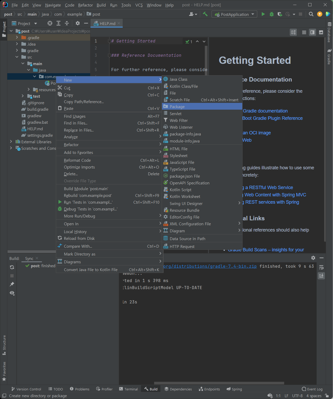Screen dimensions: 333x399
Task: Expand Scratches and Consoles node
Action: (x=11, y=148)
